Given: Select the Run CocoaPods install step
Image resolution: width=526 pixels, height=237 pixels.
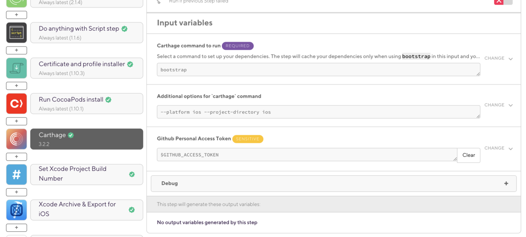Looking at the screenshot, I should (x=87, y=104).
